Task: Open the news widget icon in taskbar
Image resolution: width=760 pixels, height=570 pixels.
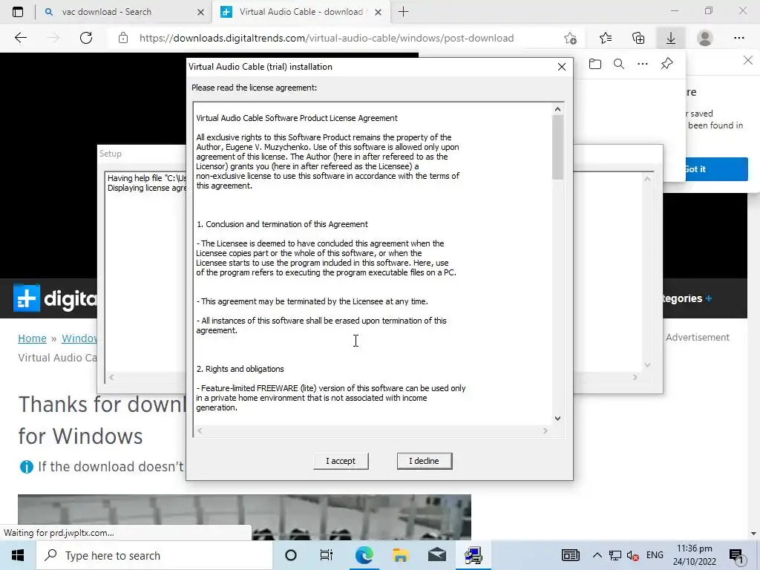Action: click(x=571, y=555)
